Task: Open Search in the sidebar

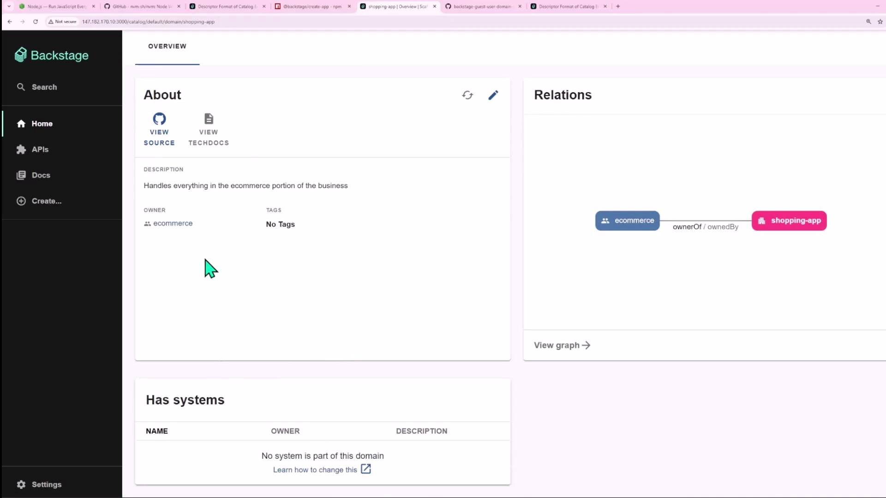Action: click(x=37, y=87)
